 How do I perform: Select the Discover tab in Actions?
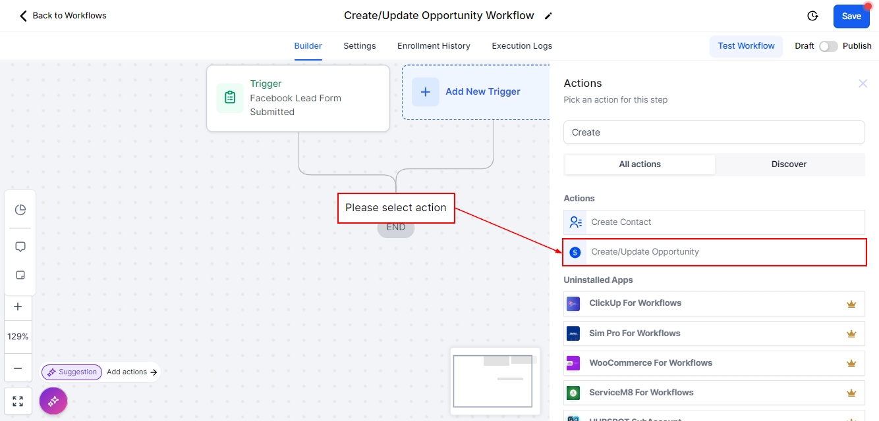point(789,164)
